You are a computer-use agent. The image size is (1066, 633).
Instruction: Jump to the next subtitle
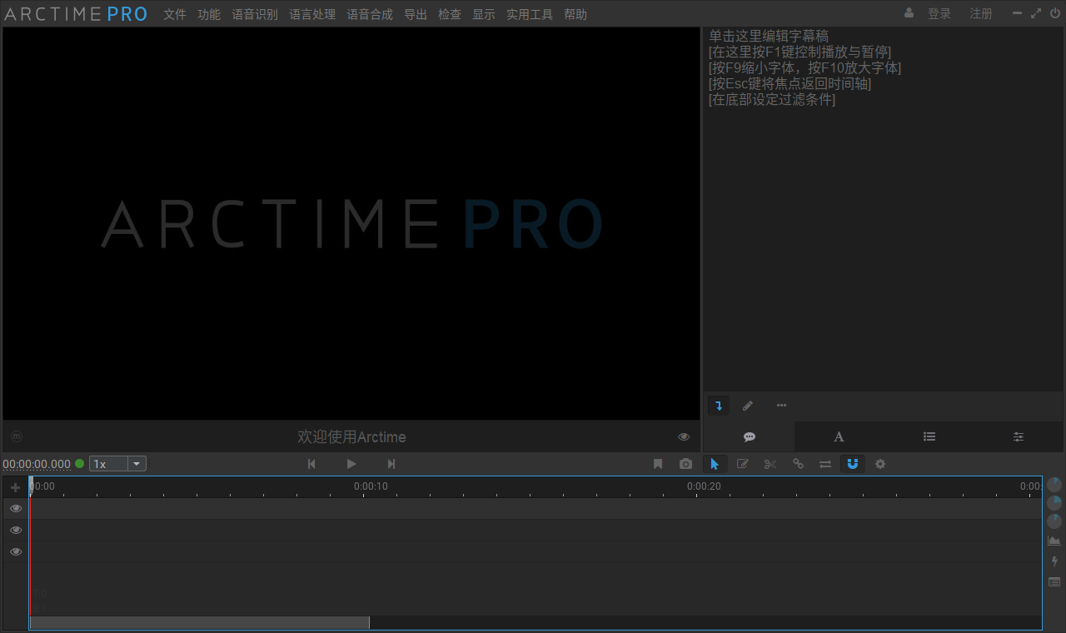(391, 464)
